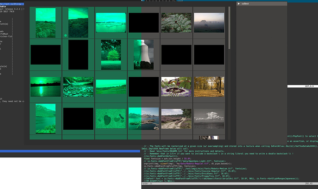Select the cooling tower thumbnail
The height and width of the screenshot is (189, 318).
144,54
